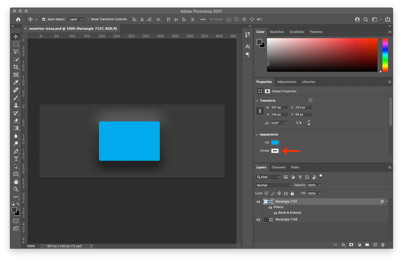The height and width of the screenshot is (261, 403).
Task: Open the Normal blend mode dropdown
Action: pos(274,185)
